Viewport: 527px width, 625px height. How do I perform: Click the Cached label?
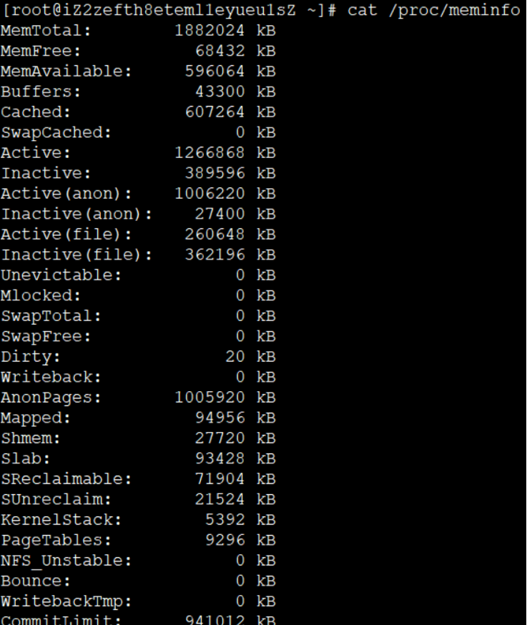[31, 112]
